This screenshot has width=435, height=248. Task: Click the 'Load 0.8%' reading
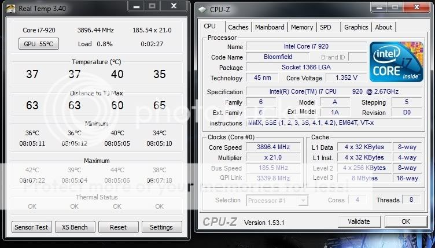pos(95,44)
